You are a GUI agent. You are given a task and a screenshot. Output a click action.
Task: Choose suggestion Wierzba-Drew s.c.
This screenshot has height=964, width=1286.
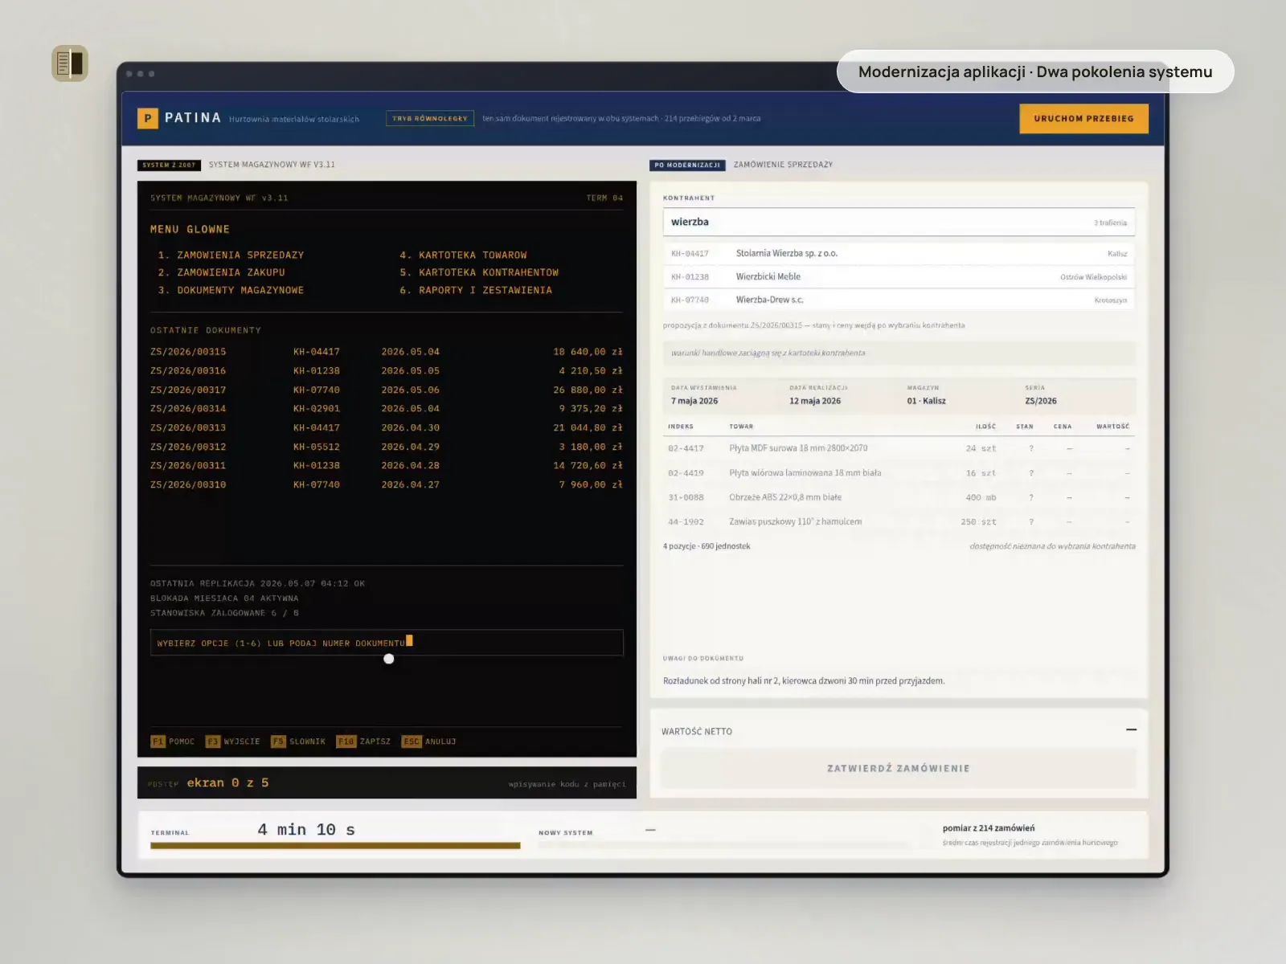[899, 300]
